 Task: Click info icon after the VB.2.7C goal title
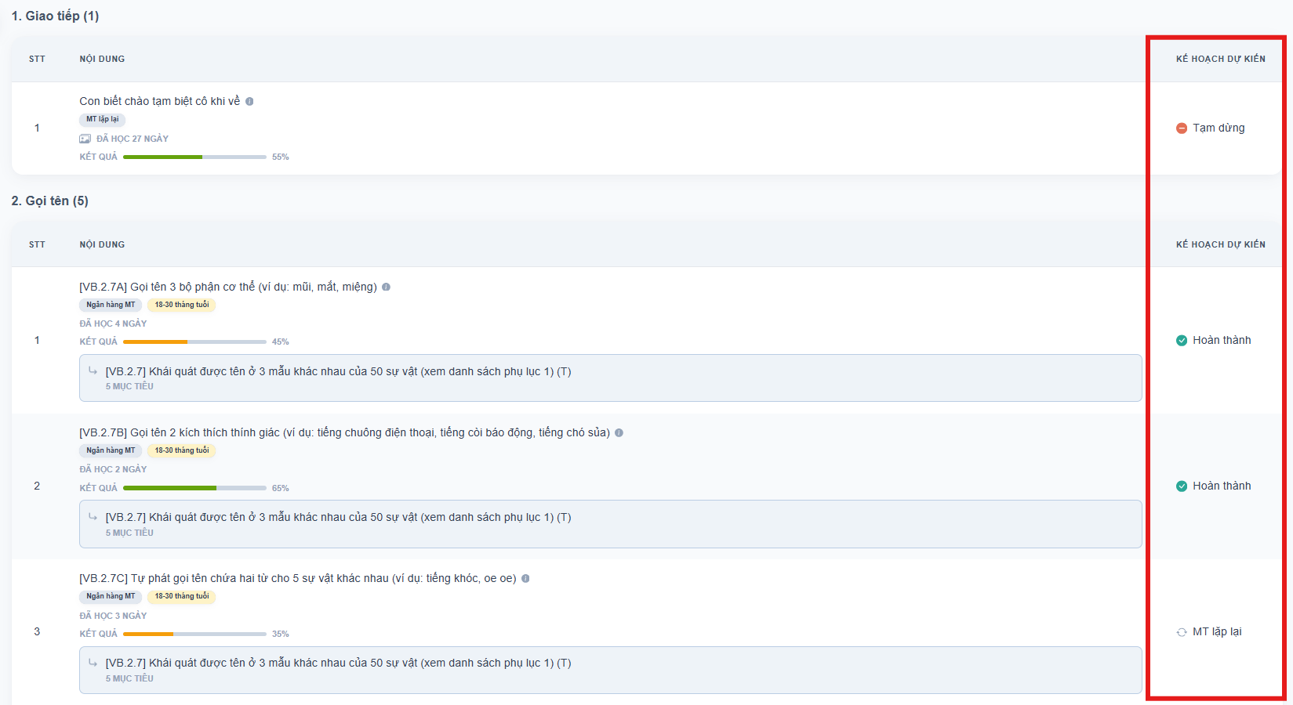click(x=525, y=578)
